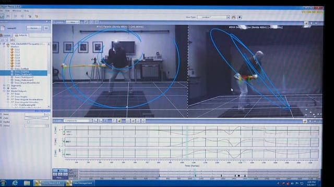334x187 pixels.
Task: Click the second icon right of the View Type dropdown
Action: point(240,17)
